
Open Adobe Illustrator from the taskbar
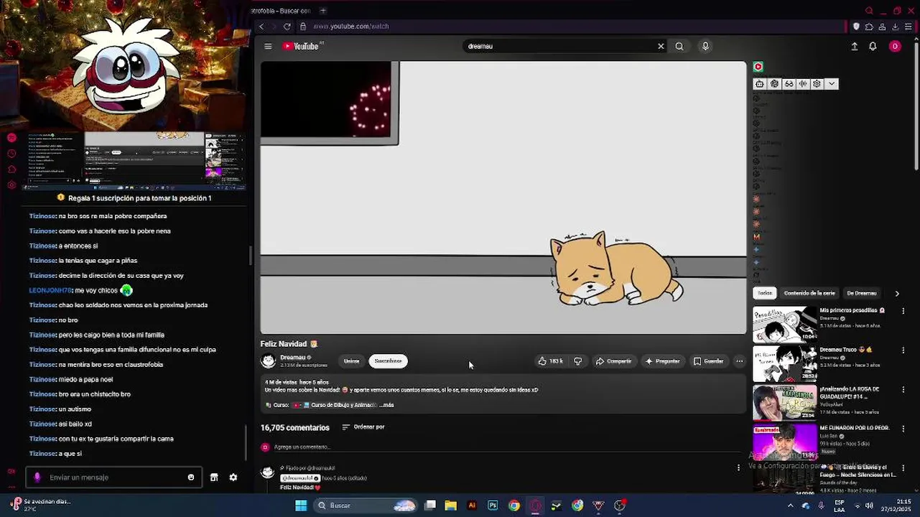(472, 506)
